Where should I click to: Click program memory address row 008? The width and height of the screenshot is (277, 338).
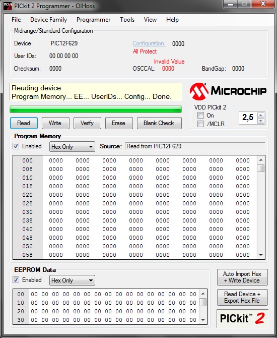(x=28, y=169)
